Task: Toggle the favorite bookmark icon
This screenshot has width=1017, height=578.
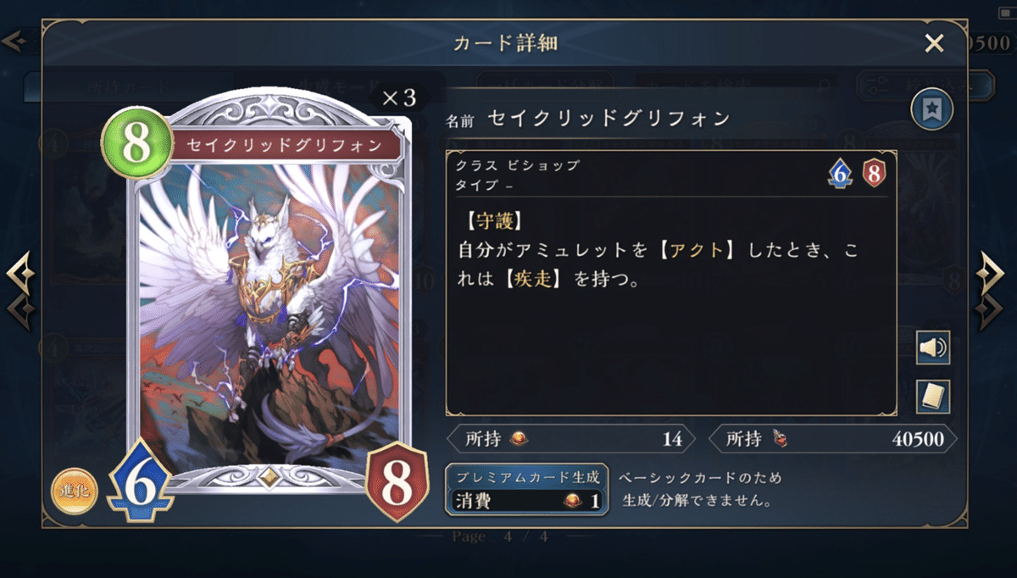Action: [x=932, y=109]
